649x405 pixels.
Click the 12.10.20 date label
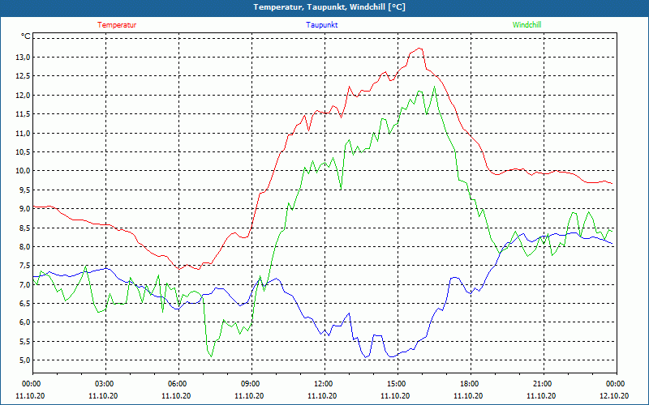pyautogui.click(x=614, y=395)
